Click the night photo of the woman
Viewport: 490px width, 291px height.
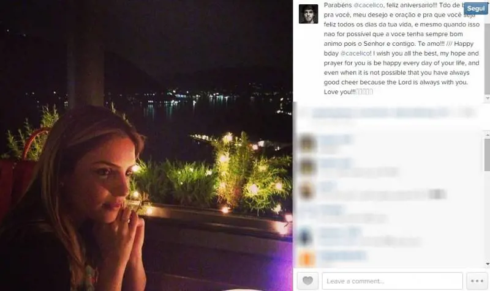click(146, 145)
